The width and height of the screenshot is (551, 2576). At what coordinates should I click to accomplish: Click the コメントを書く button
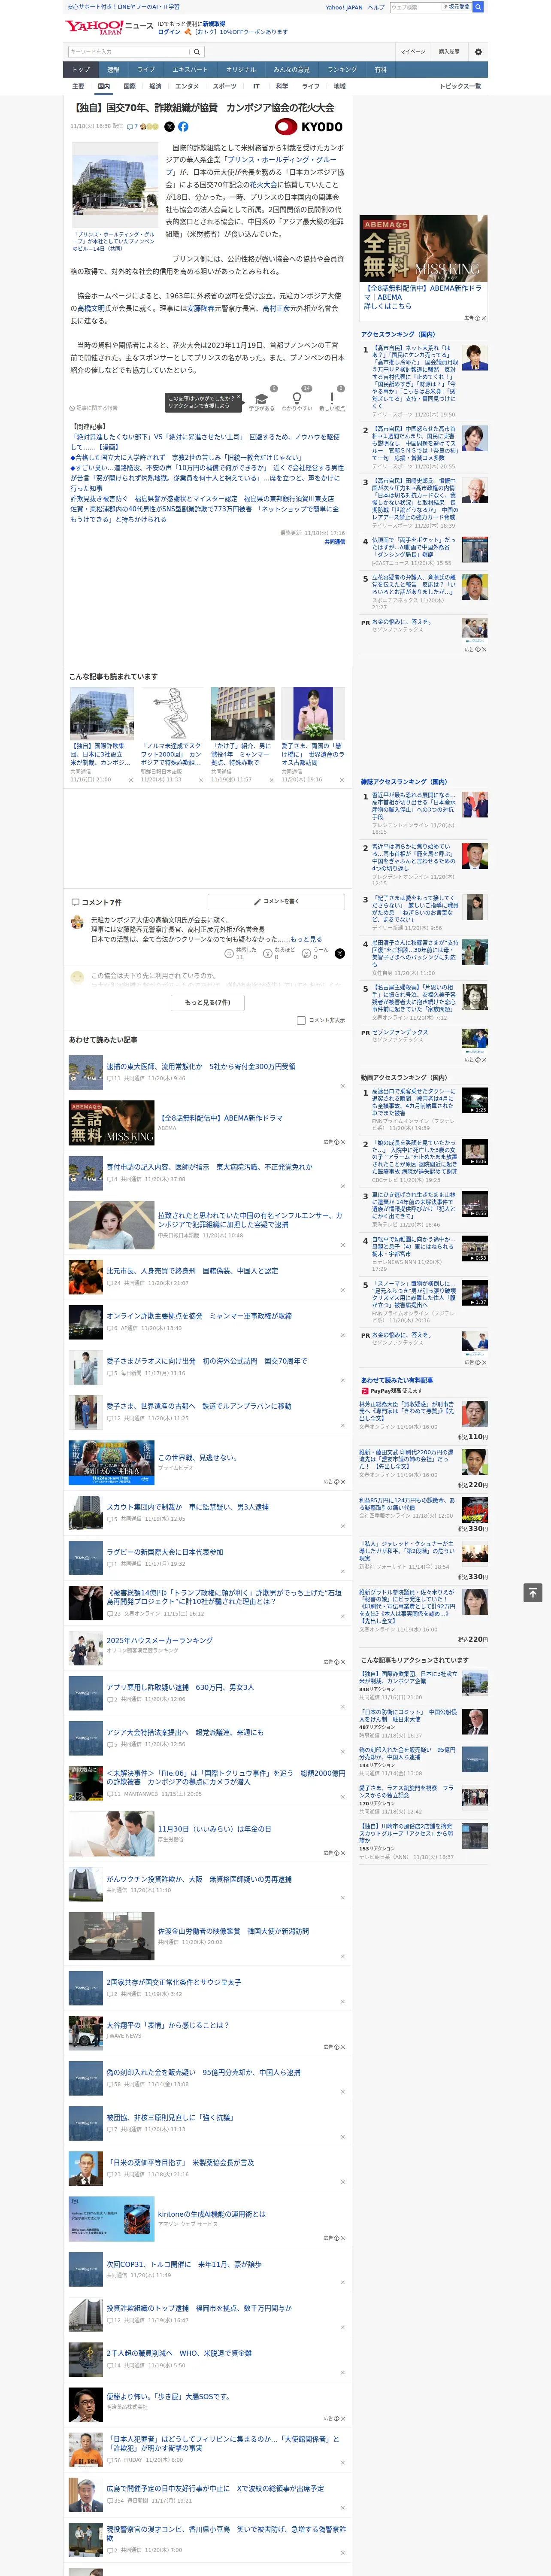point(276,902)
